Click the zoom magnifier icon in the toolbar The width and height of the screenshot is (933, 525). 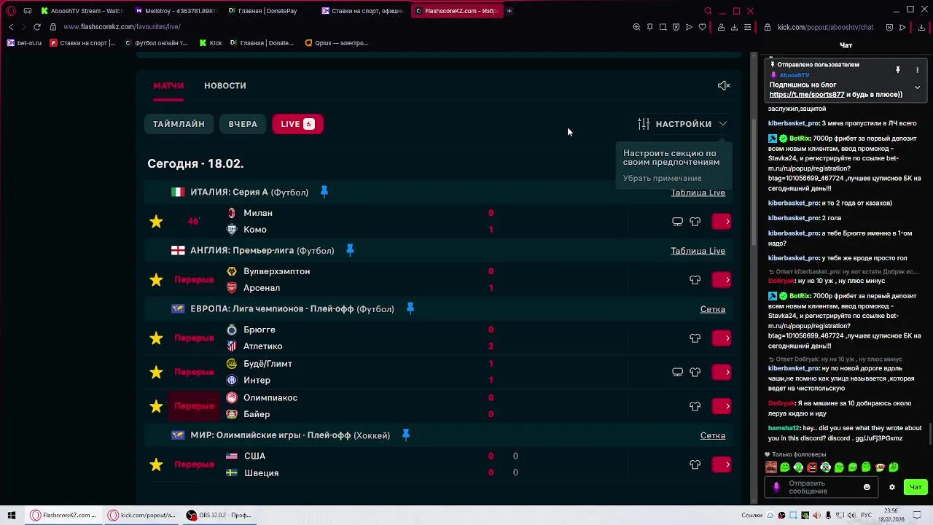636,27
